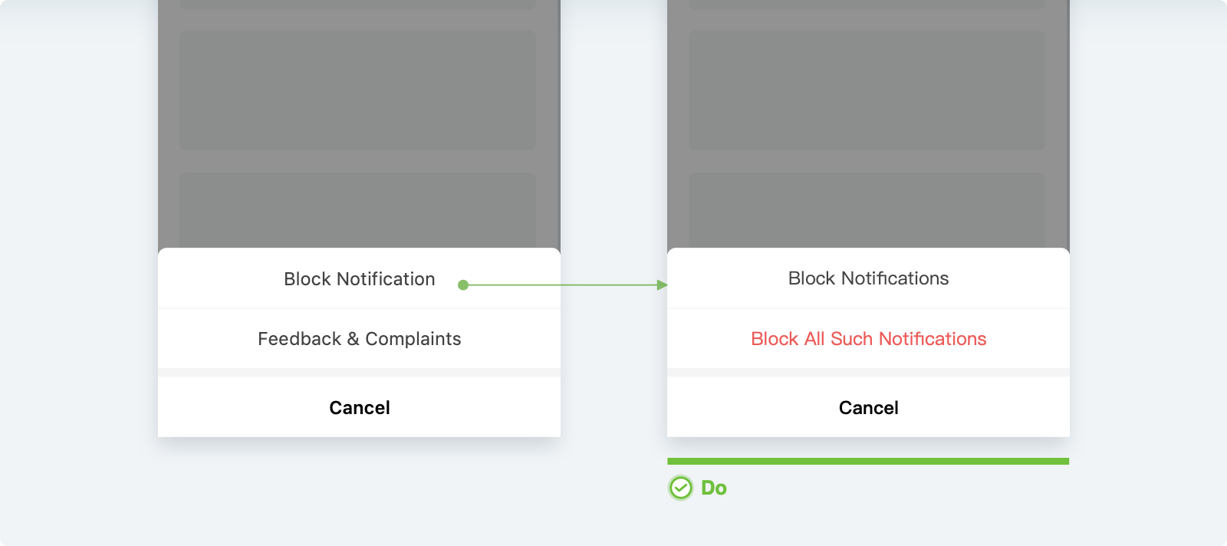Image resolution: width=1227 pixels, height=546 pixels.
Task: Click green dot at arrow start
Action: pyautogui.click(x=463, y=285)
